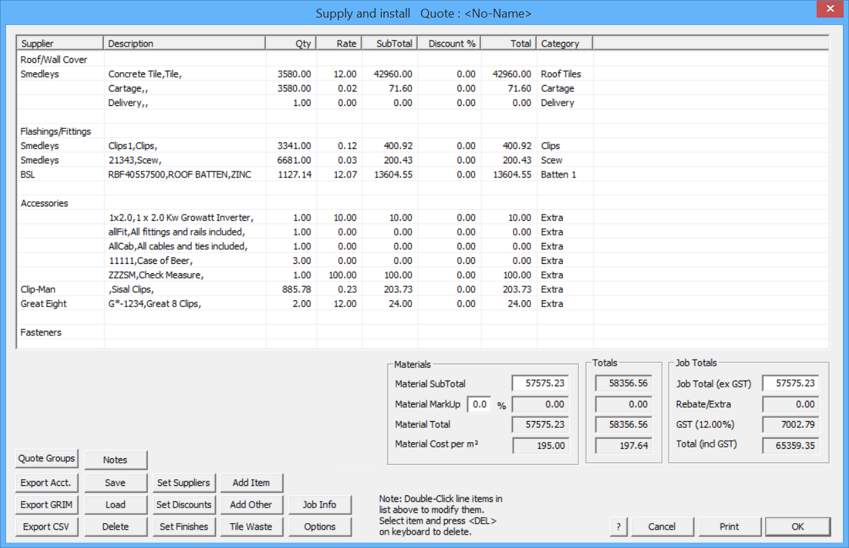Open Set Suppliers dialog
Screen dimensions: 849x548
click(x=184, y=483)
